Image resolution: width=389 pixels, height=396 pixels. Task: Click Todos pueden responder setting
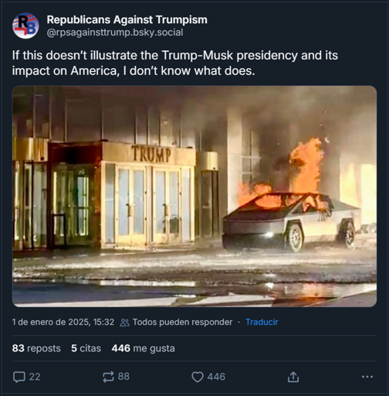coord(182,322)
